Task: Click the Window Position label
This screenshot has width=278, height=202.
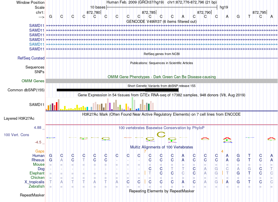Action: coord(30,2)
